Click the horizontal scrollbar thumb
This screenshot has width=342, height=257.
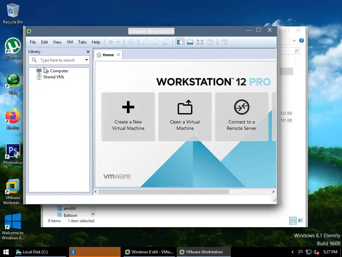coord(164,192)
